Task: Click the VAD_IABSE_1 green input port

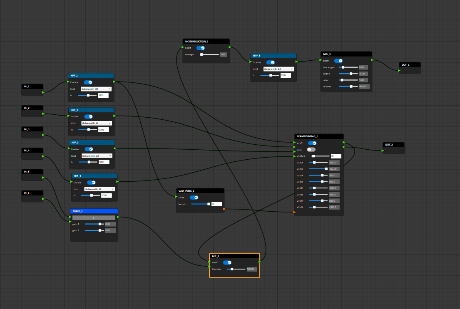Action: pyautogui.click(x=177, y=197)
